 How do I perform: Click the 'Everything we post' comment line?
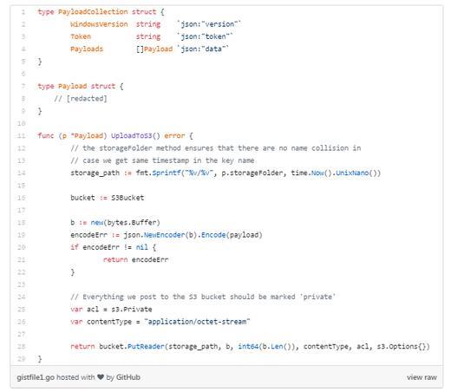[x=203, y=297]
